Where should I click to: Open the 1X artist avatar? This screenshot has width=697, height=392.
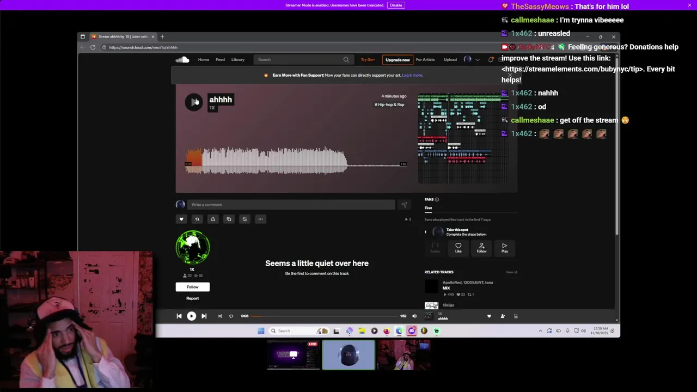click(192, 247)
